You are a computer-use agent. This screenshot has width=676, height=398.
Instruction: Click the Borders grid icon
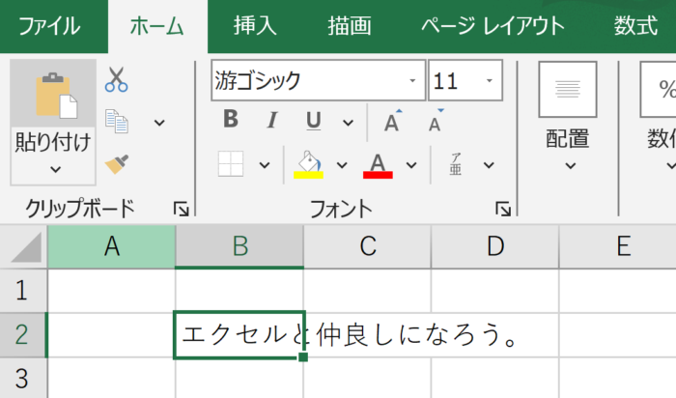[x=231, y=164]
